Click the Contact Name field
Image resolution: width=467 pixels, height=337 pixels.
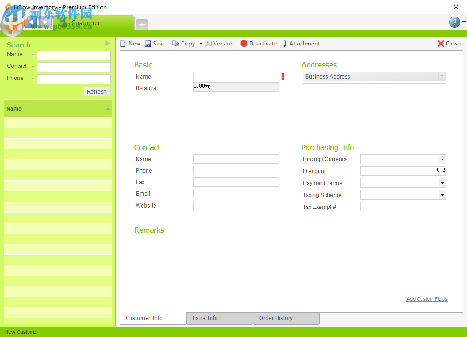point(236,159)
